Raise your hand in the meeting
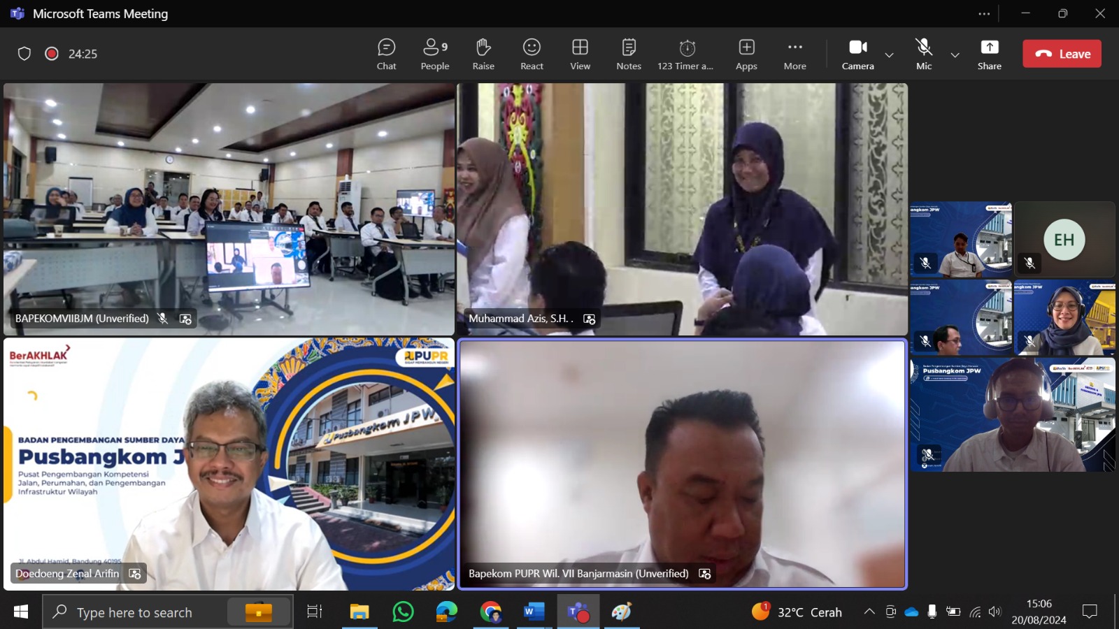The height and width of the screenshot is (629, 1119). click(483, 54)
